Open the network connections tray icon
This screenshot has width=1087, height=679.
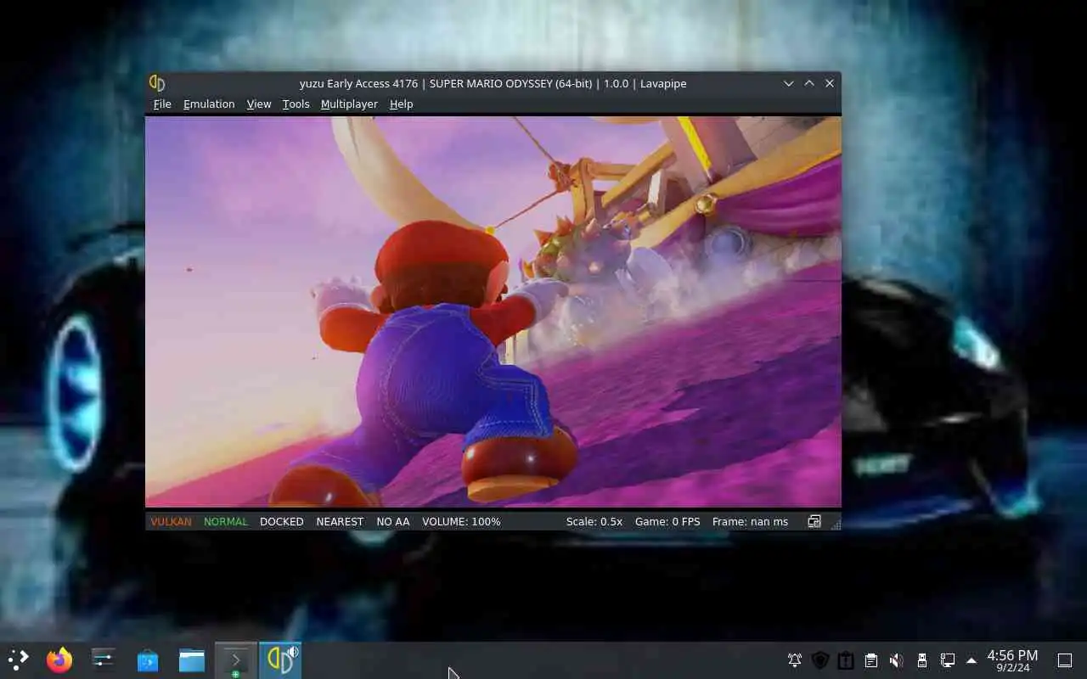(948, 660)
